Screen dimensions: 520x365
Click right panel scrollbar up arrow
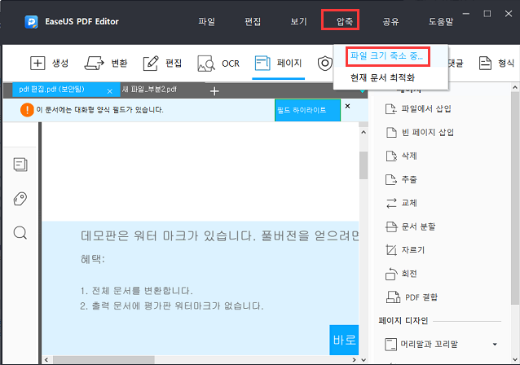[x=515, y=87]
